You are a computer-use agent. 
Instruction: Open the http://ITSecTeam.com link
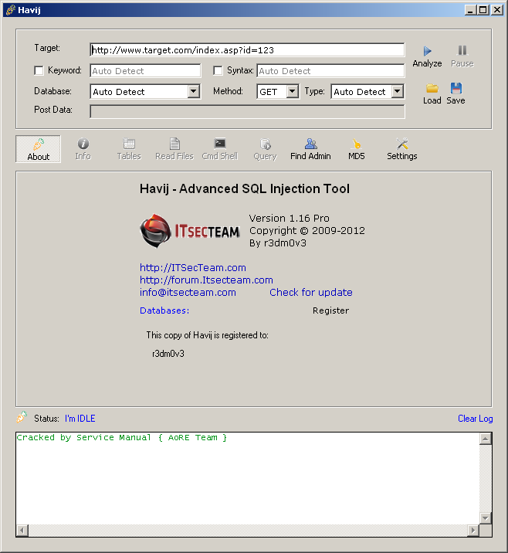tap(193, 268)
